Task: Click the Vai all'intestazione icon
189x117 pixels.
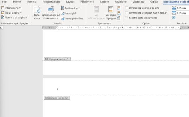Action: coord(96,9)
